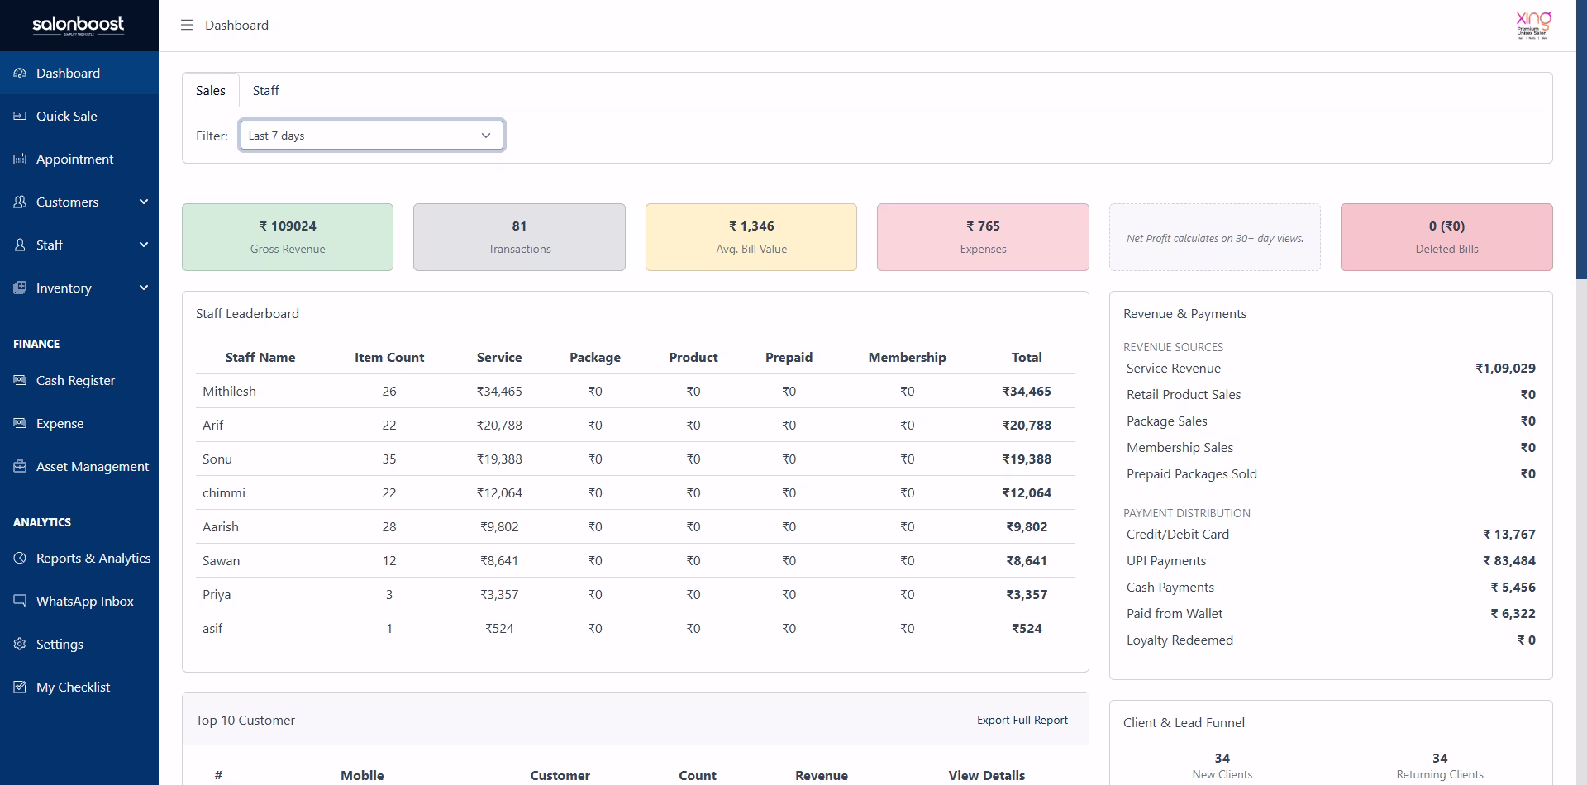Image resolution: width=1587 pixels, height=785 pixels.
Task: Select Aarish staff name
Action: click(221, 526)
